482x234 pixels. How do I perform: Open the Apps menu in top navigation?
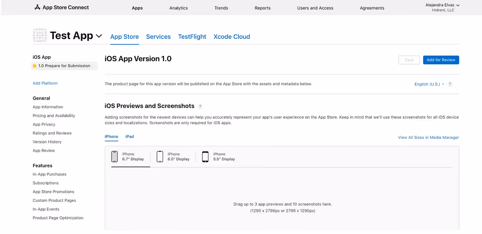137,8
